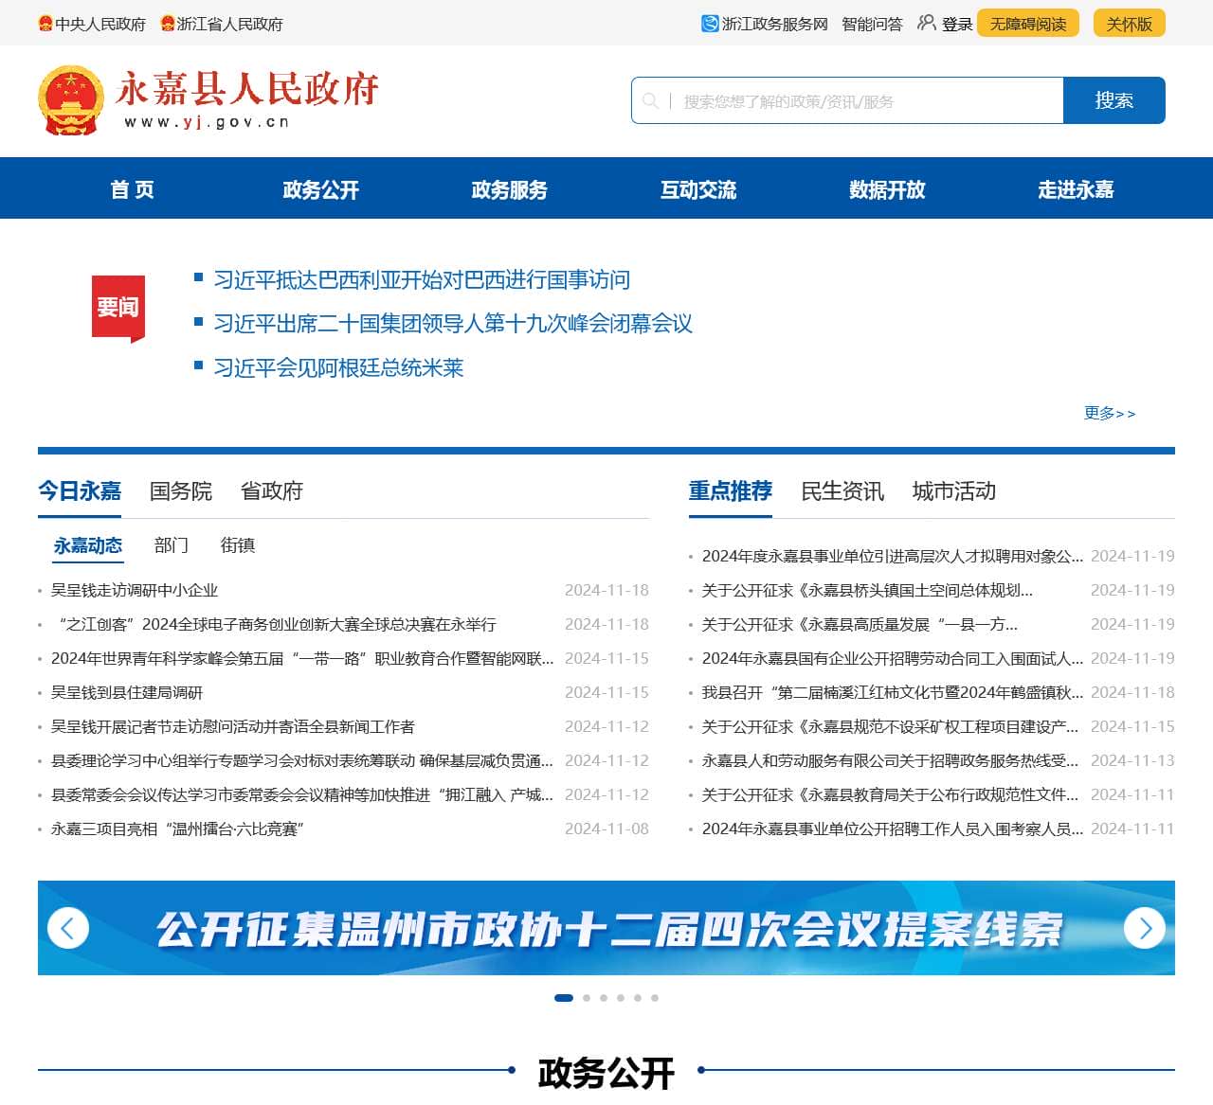This screenshot has width=1213, height=1105.
Task: Open the 政务公开 navigation menu
Action: (320, 189)
